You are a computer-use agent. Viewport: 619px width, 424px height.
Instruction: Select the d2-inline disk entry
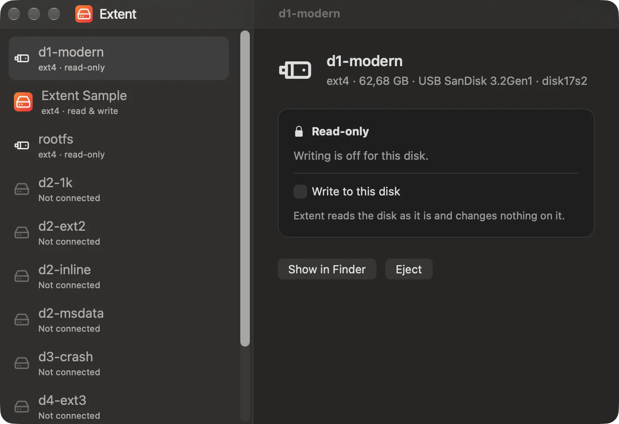click(119, 276)
